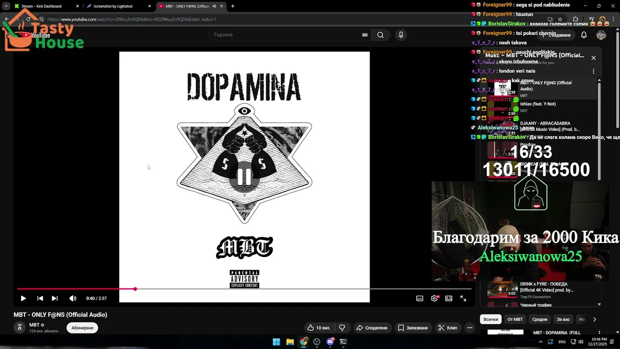Subscribe with the Абониране button
Image resolution: width=620 pixels, height=349 pixels.
click(82, 328)
